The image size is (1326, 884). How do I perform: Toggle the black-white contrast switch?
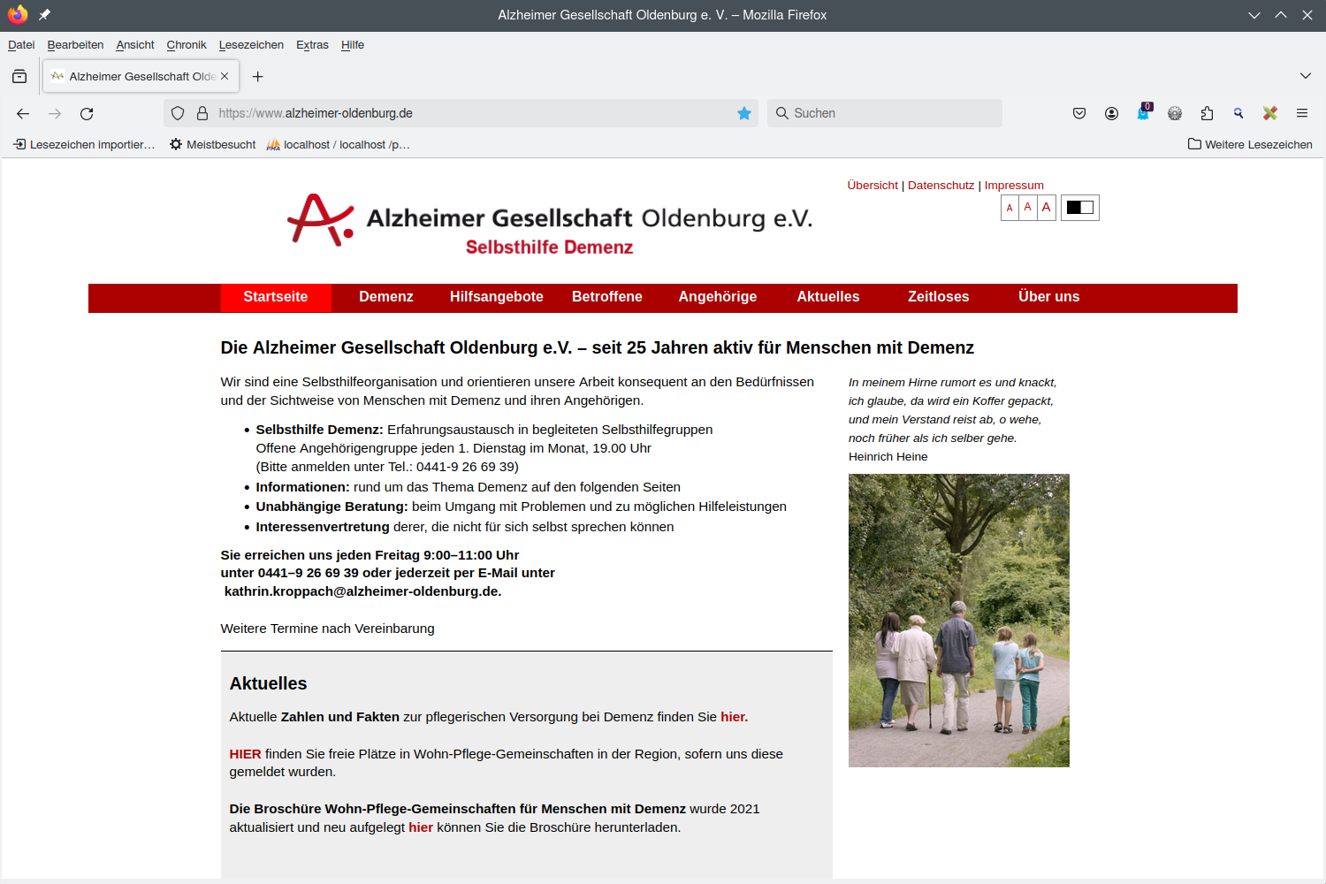[x=1080, y=208]
